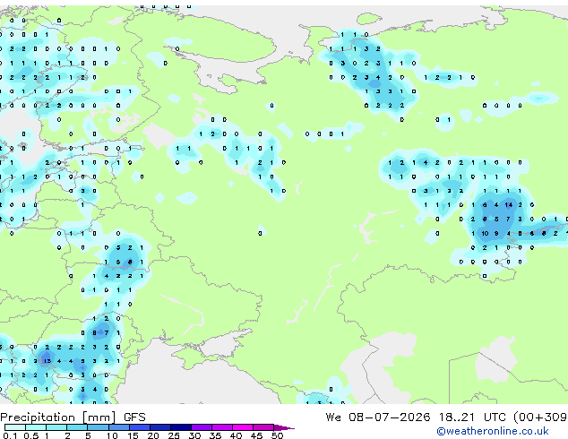Image resolution: width=568 pixels, height=439 pixels.
Task: Click the "Precipitation [mm]" title text
Action: pyautogui.click(x=58, y=417)
